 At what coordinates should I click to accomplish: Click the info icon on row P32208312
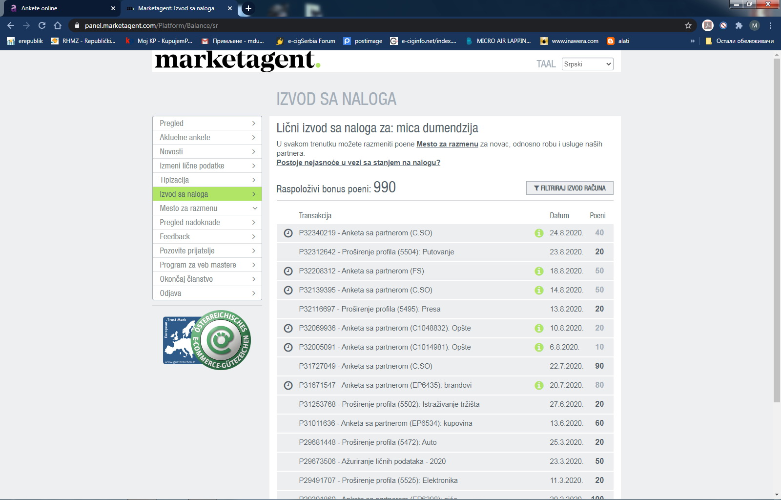click(539, 271)
